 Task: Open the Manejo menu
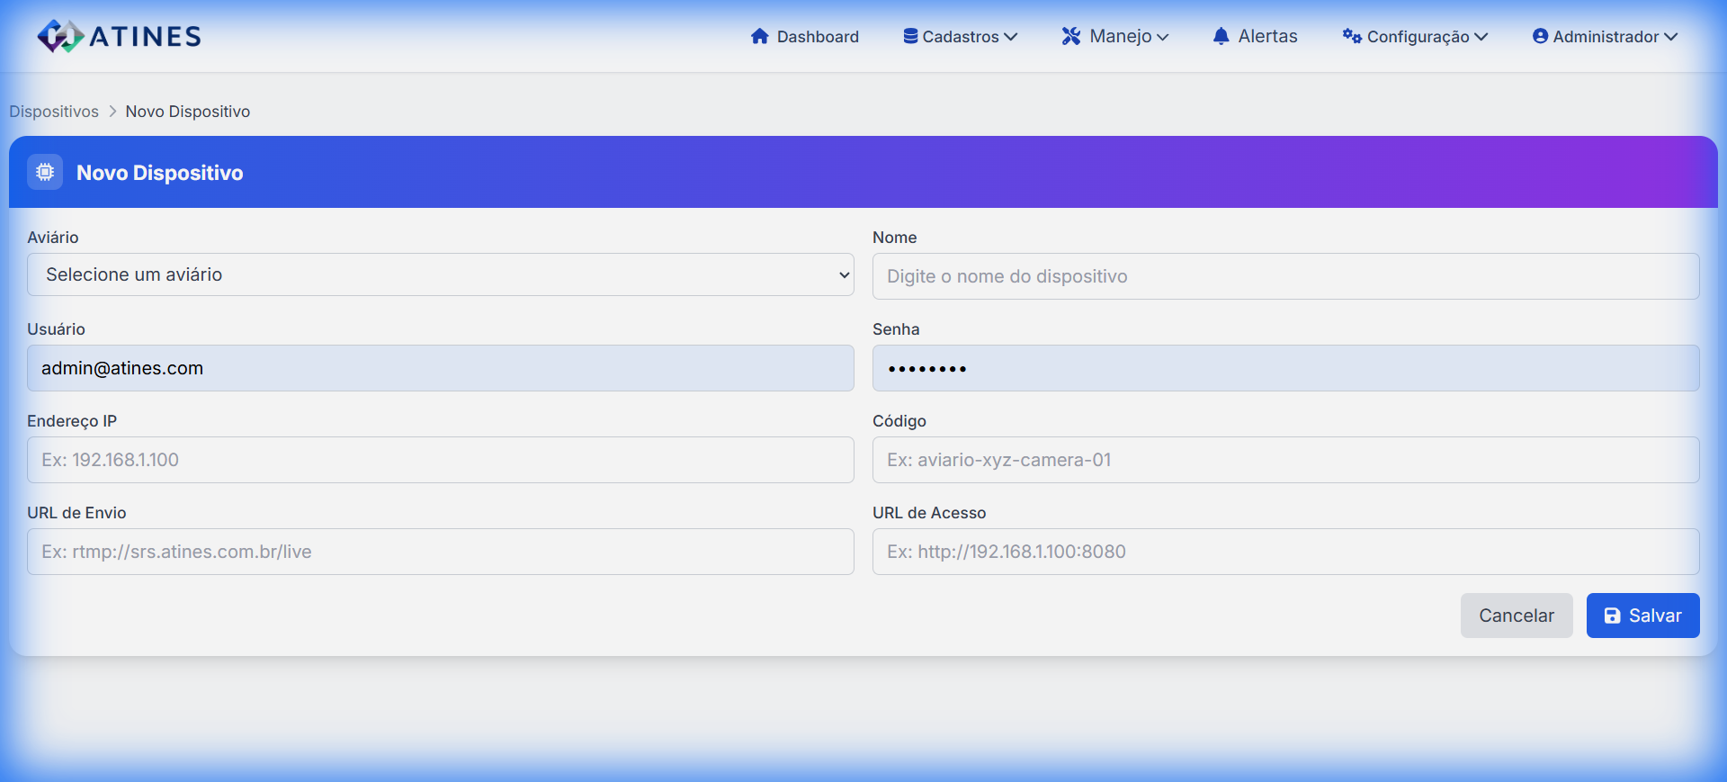[x=1120, y=36]
